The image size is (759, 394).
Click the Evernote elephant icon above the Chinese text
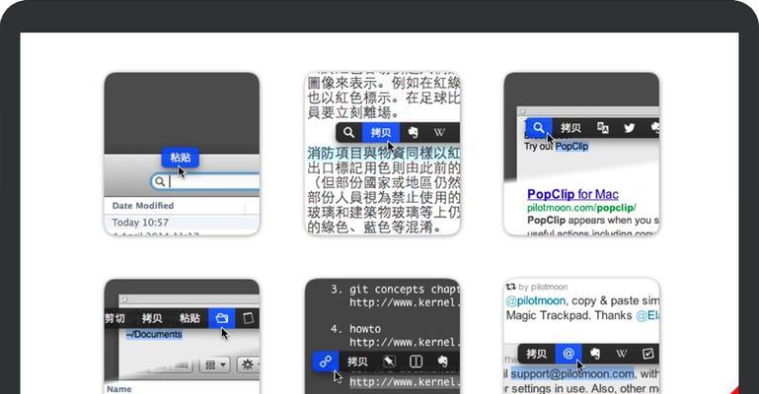[x=413, y=132]
